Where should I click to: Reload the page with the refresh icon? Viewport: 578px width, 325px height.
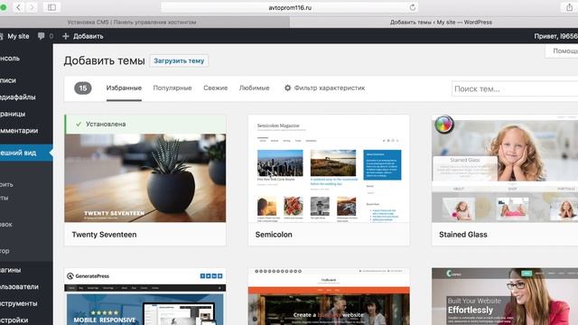[413, 7]
